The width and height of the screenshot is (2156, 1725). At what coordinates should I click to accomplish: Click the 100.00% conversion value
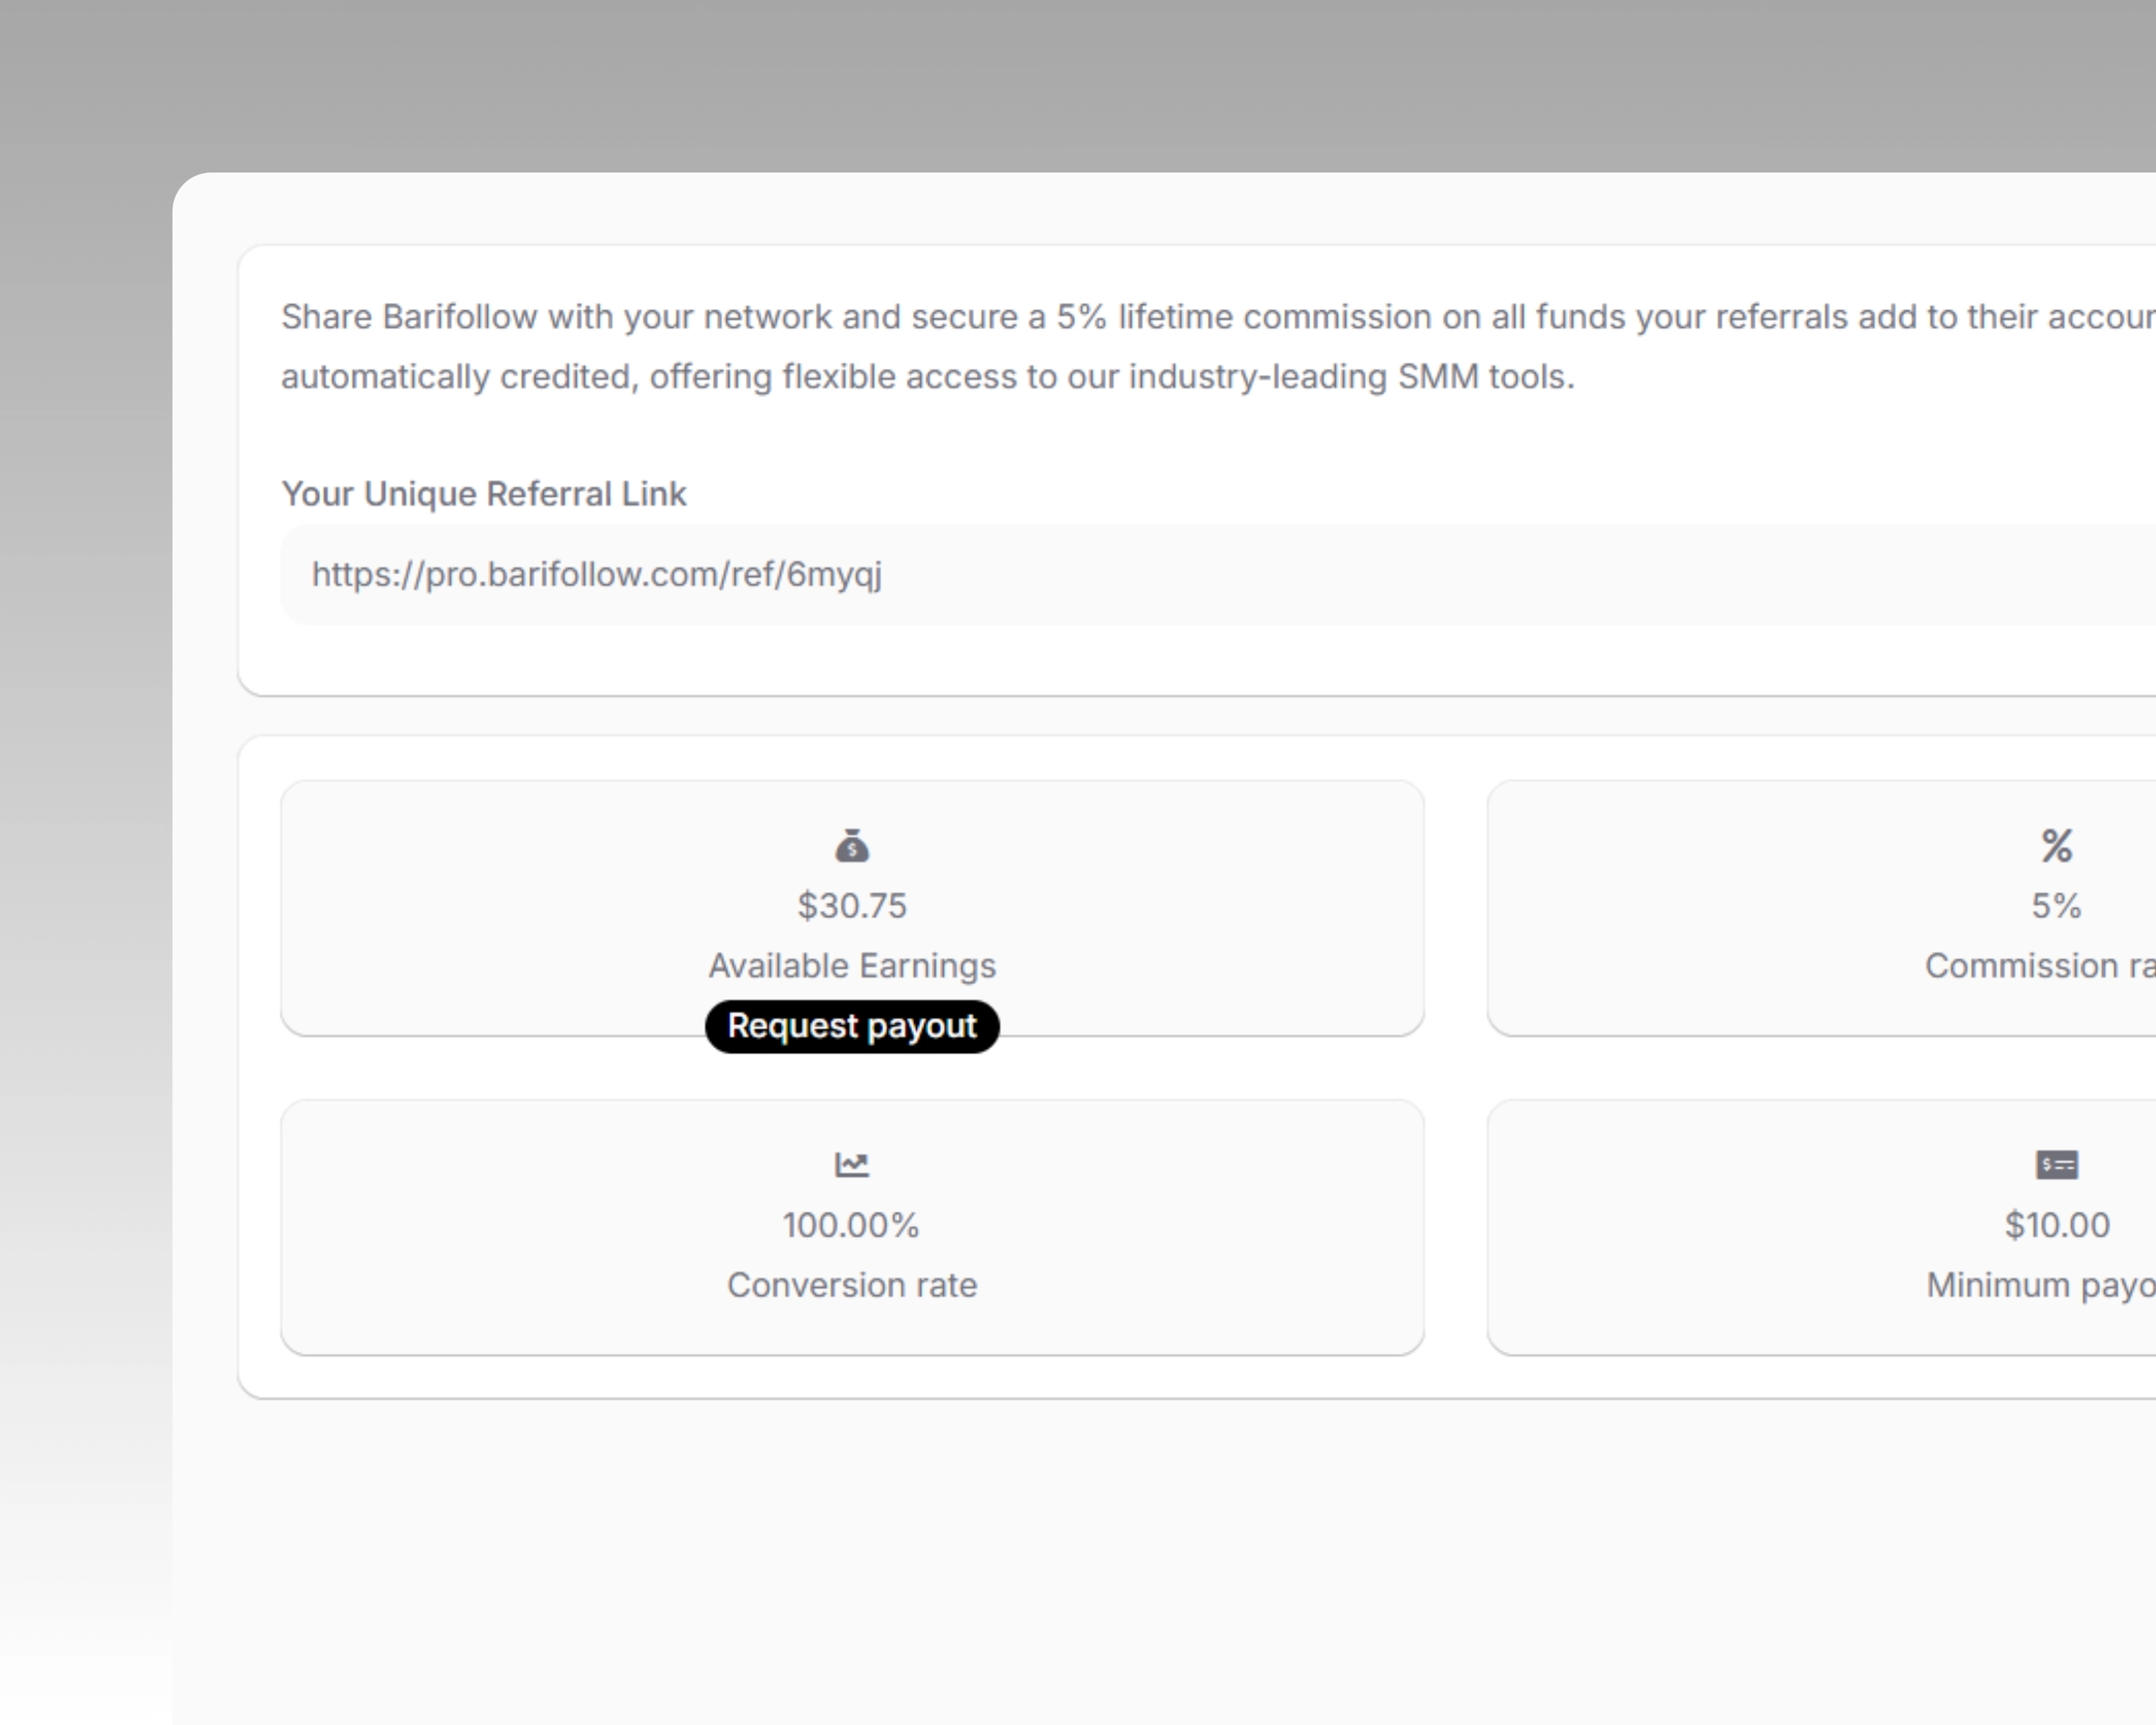pyautogui.click(x=851, y=1225)
